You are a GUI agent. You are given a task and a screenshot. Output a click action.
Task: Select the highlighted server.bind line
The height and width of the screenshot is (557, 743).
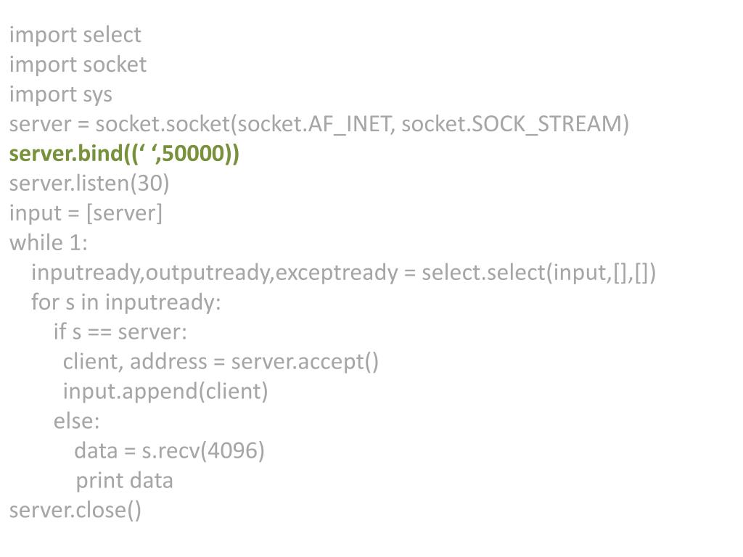(124, 154)
